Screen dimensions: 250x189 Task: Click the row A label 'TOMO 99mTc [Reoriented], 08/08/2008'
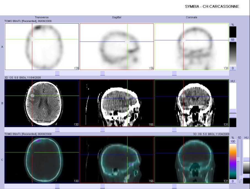point(28,21)
